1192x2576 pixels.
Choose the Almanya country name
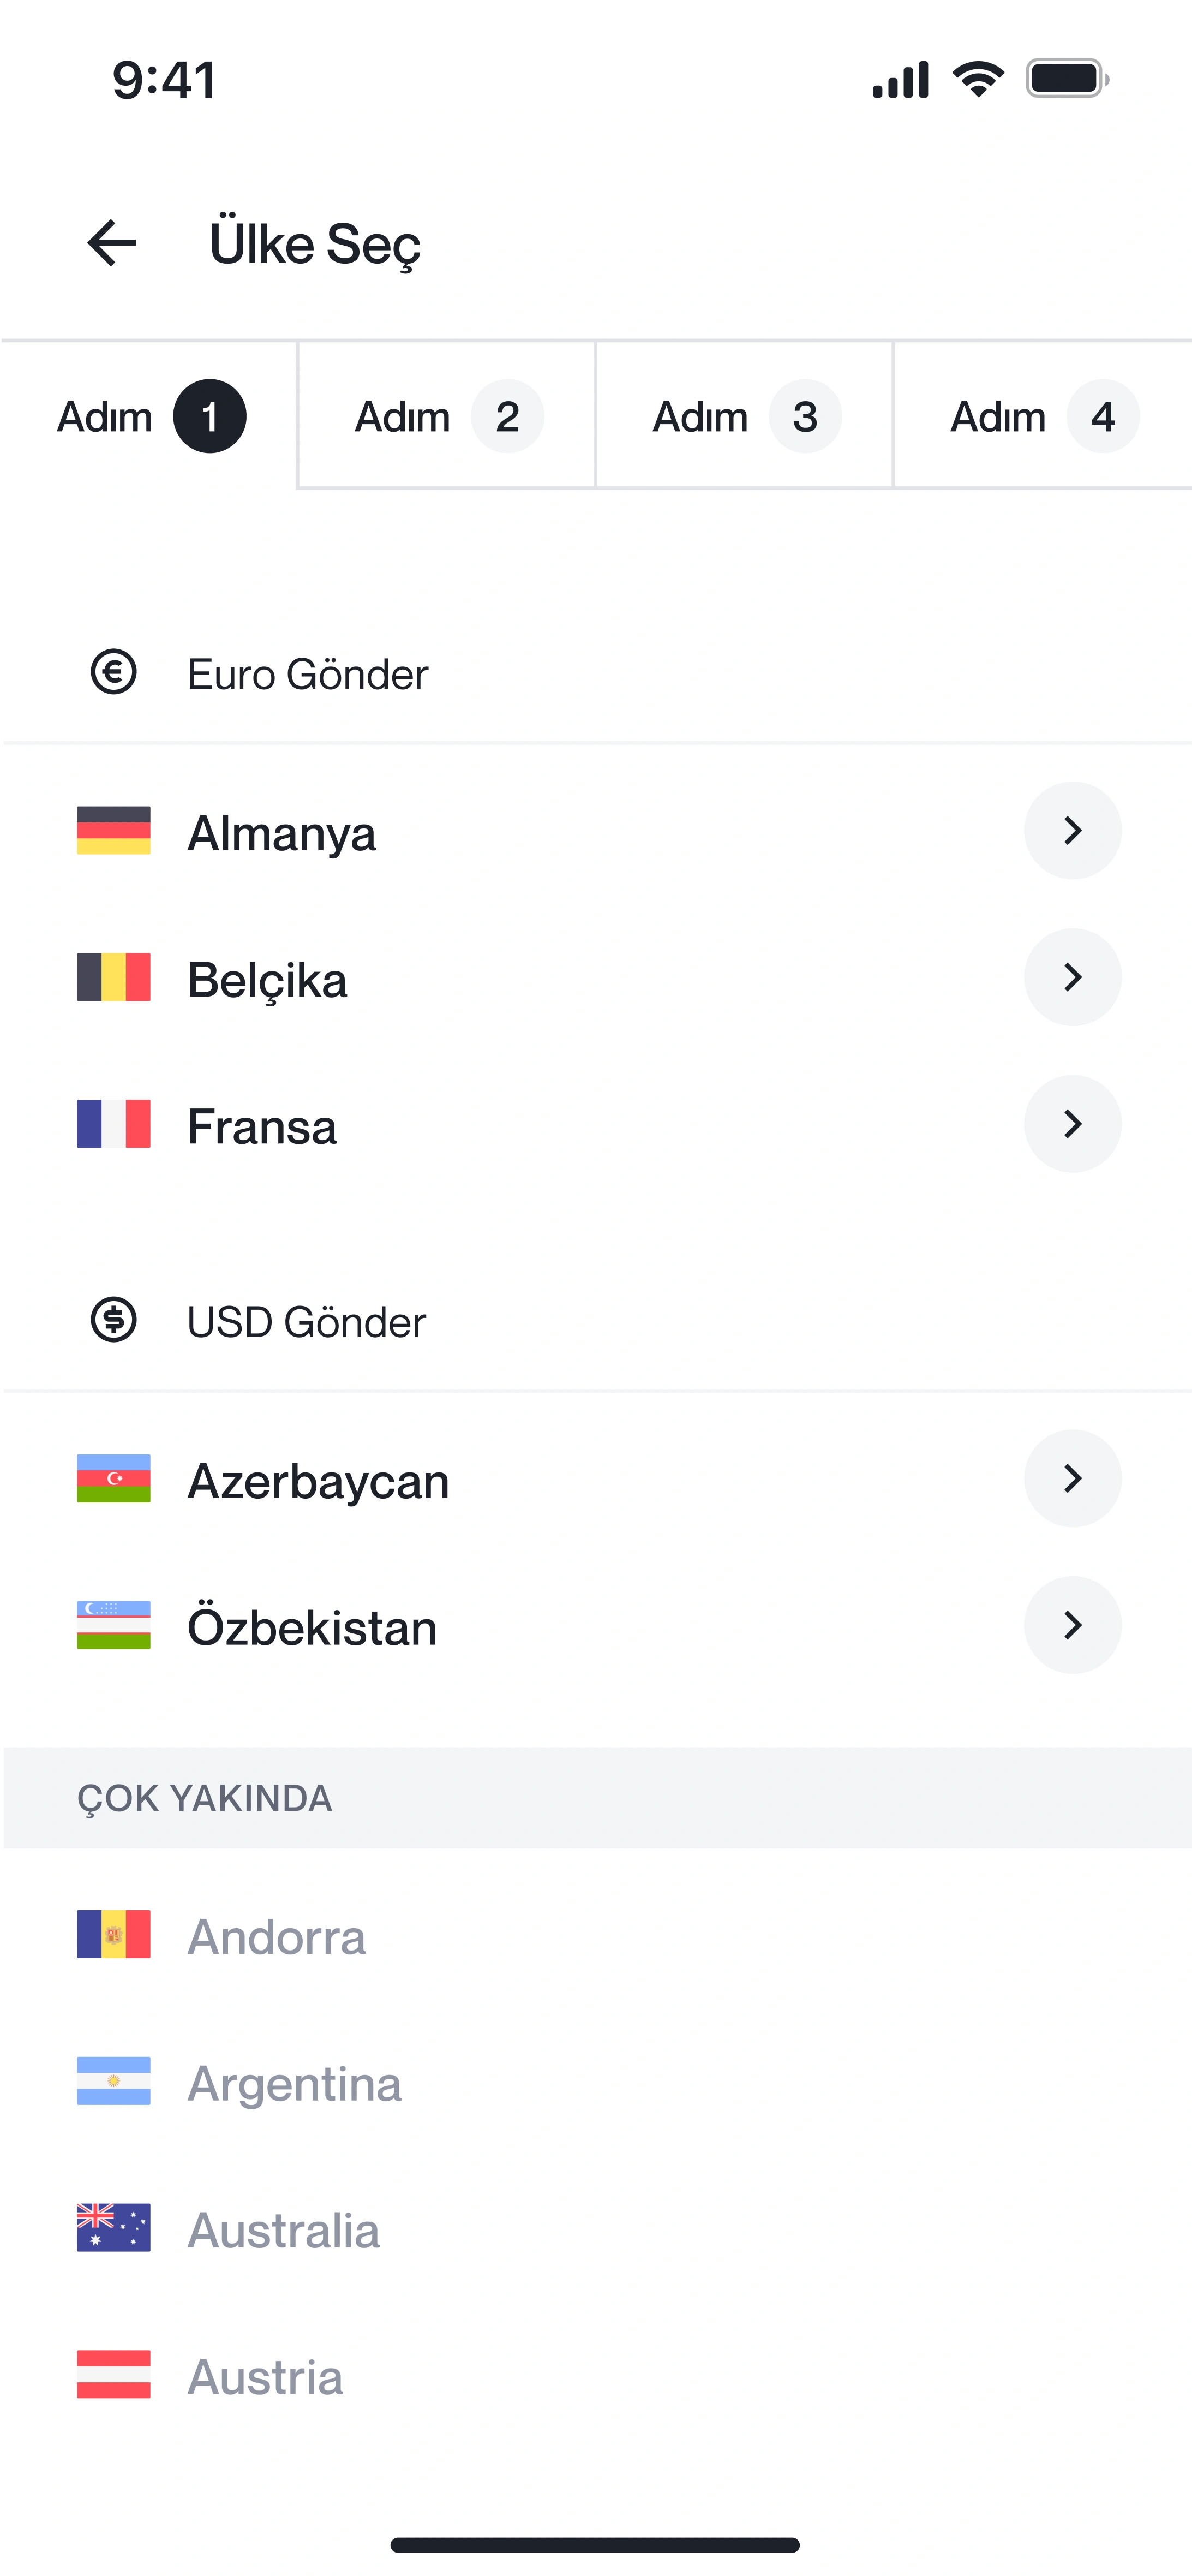pyautogui.click(x=282, y=833)
